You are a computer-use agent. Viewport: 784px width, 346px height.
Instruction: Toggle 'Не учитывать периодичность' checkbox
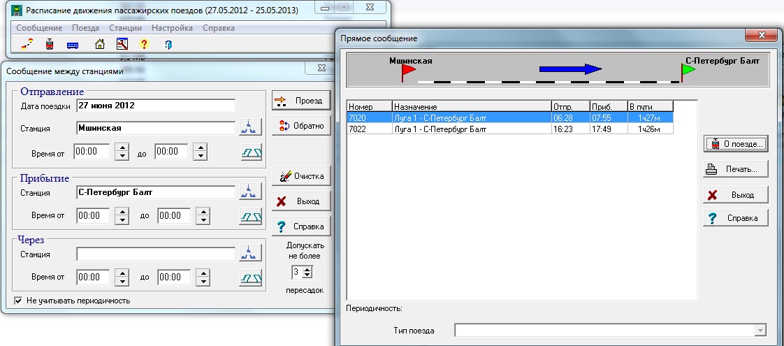(x=19, y=301)
